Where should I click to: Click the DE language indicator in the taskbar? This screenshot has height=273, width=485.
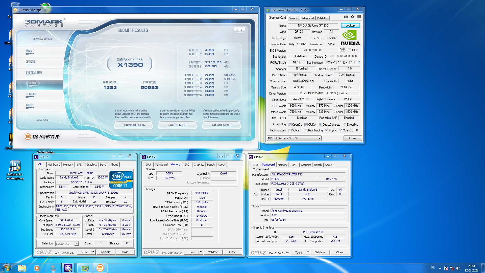433,267
